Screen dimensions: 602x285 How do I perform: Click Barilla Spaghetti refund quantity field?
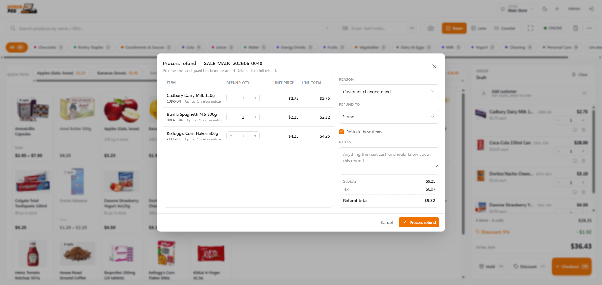pyautogui.click(x=243, y=117)
